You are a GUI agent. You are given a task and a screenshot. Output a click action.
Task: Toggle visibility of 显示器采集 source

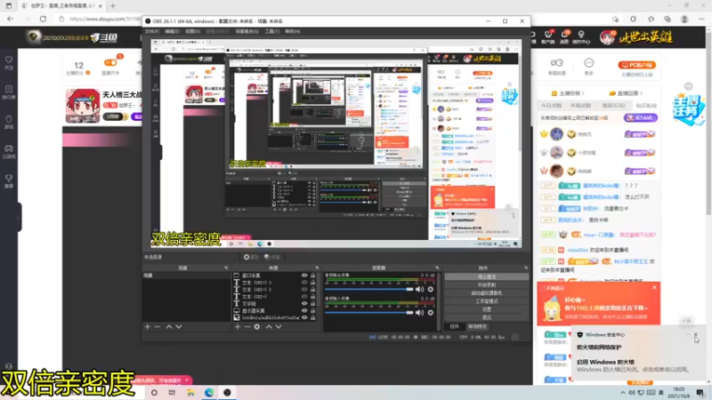point(304,310)
